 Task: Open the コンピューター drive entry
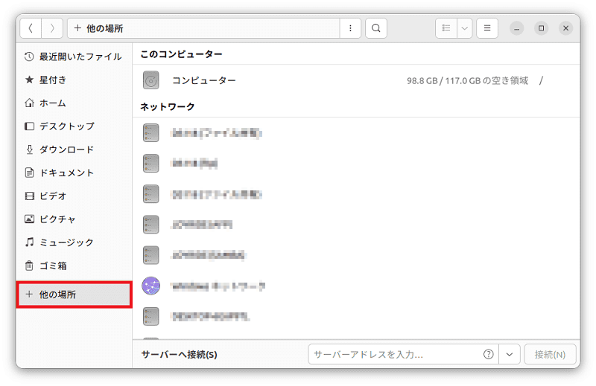pyautogui.click(x=356, y=80)
